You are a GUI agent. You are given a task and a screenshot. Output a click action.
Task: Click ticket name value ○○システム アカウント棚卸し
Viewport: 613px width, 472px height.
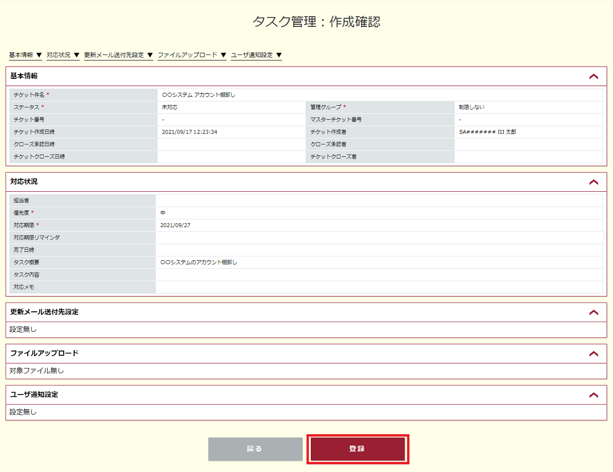pyautogui.click(x=199, y=95)
